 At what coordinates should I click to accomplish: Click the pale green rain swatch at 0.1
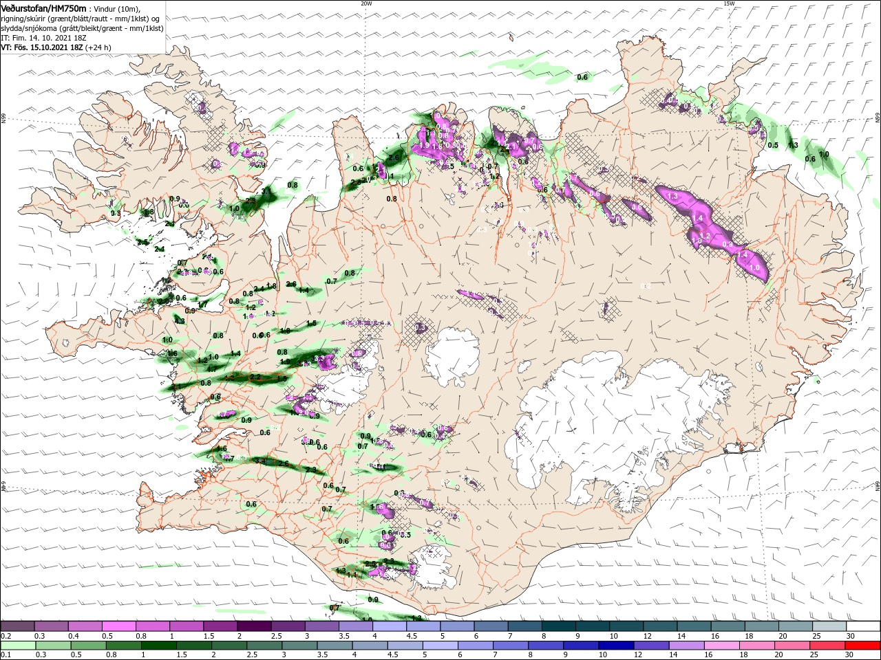pyautogui.click(x=17, y=646)
